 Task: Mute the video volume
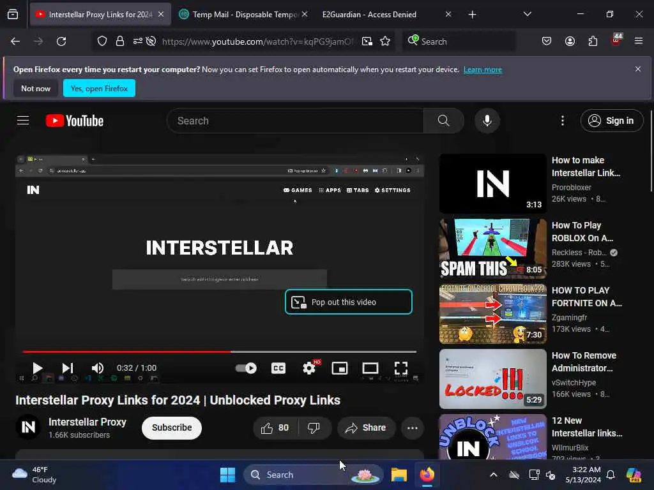click(x=98, y=368)
